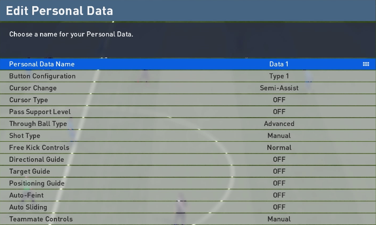Enable the Positioning Guide option
Image resolution: width=376 pixels, height=225 pixels.
tap(279, 183)
